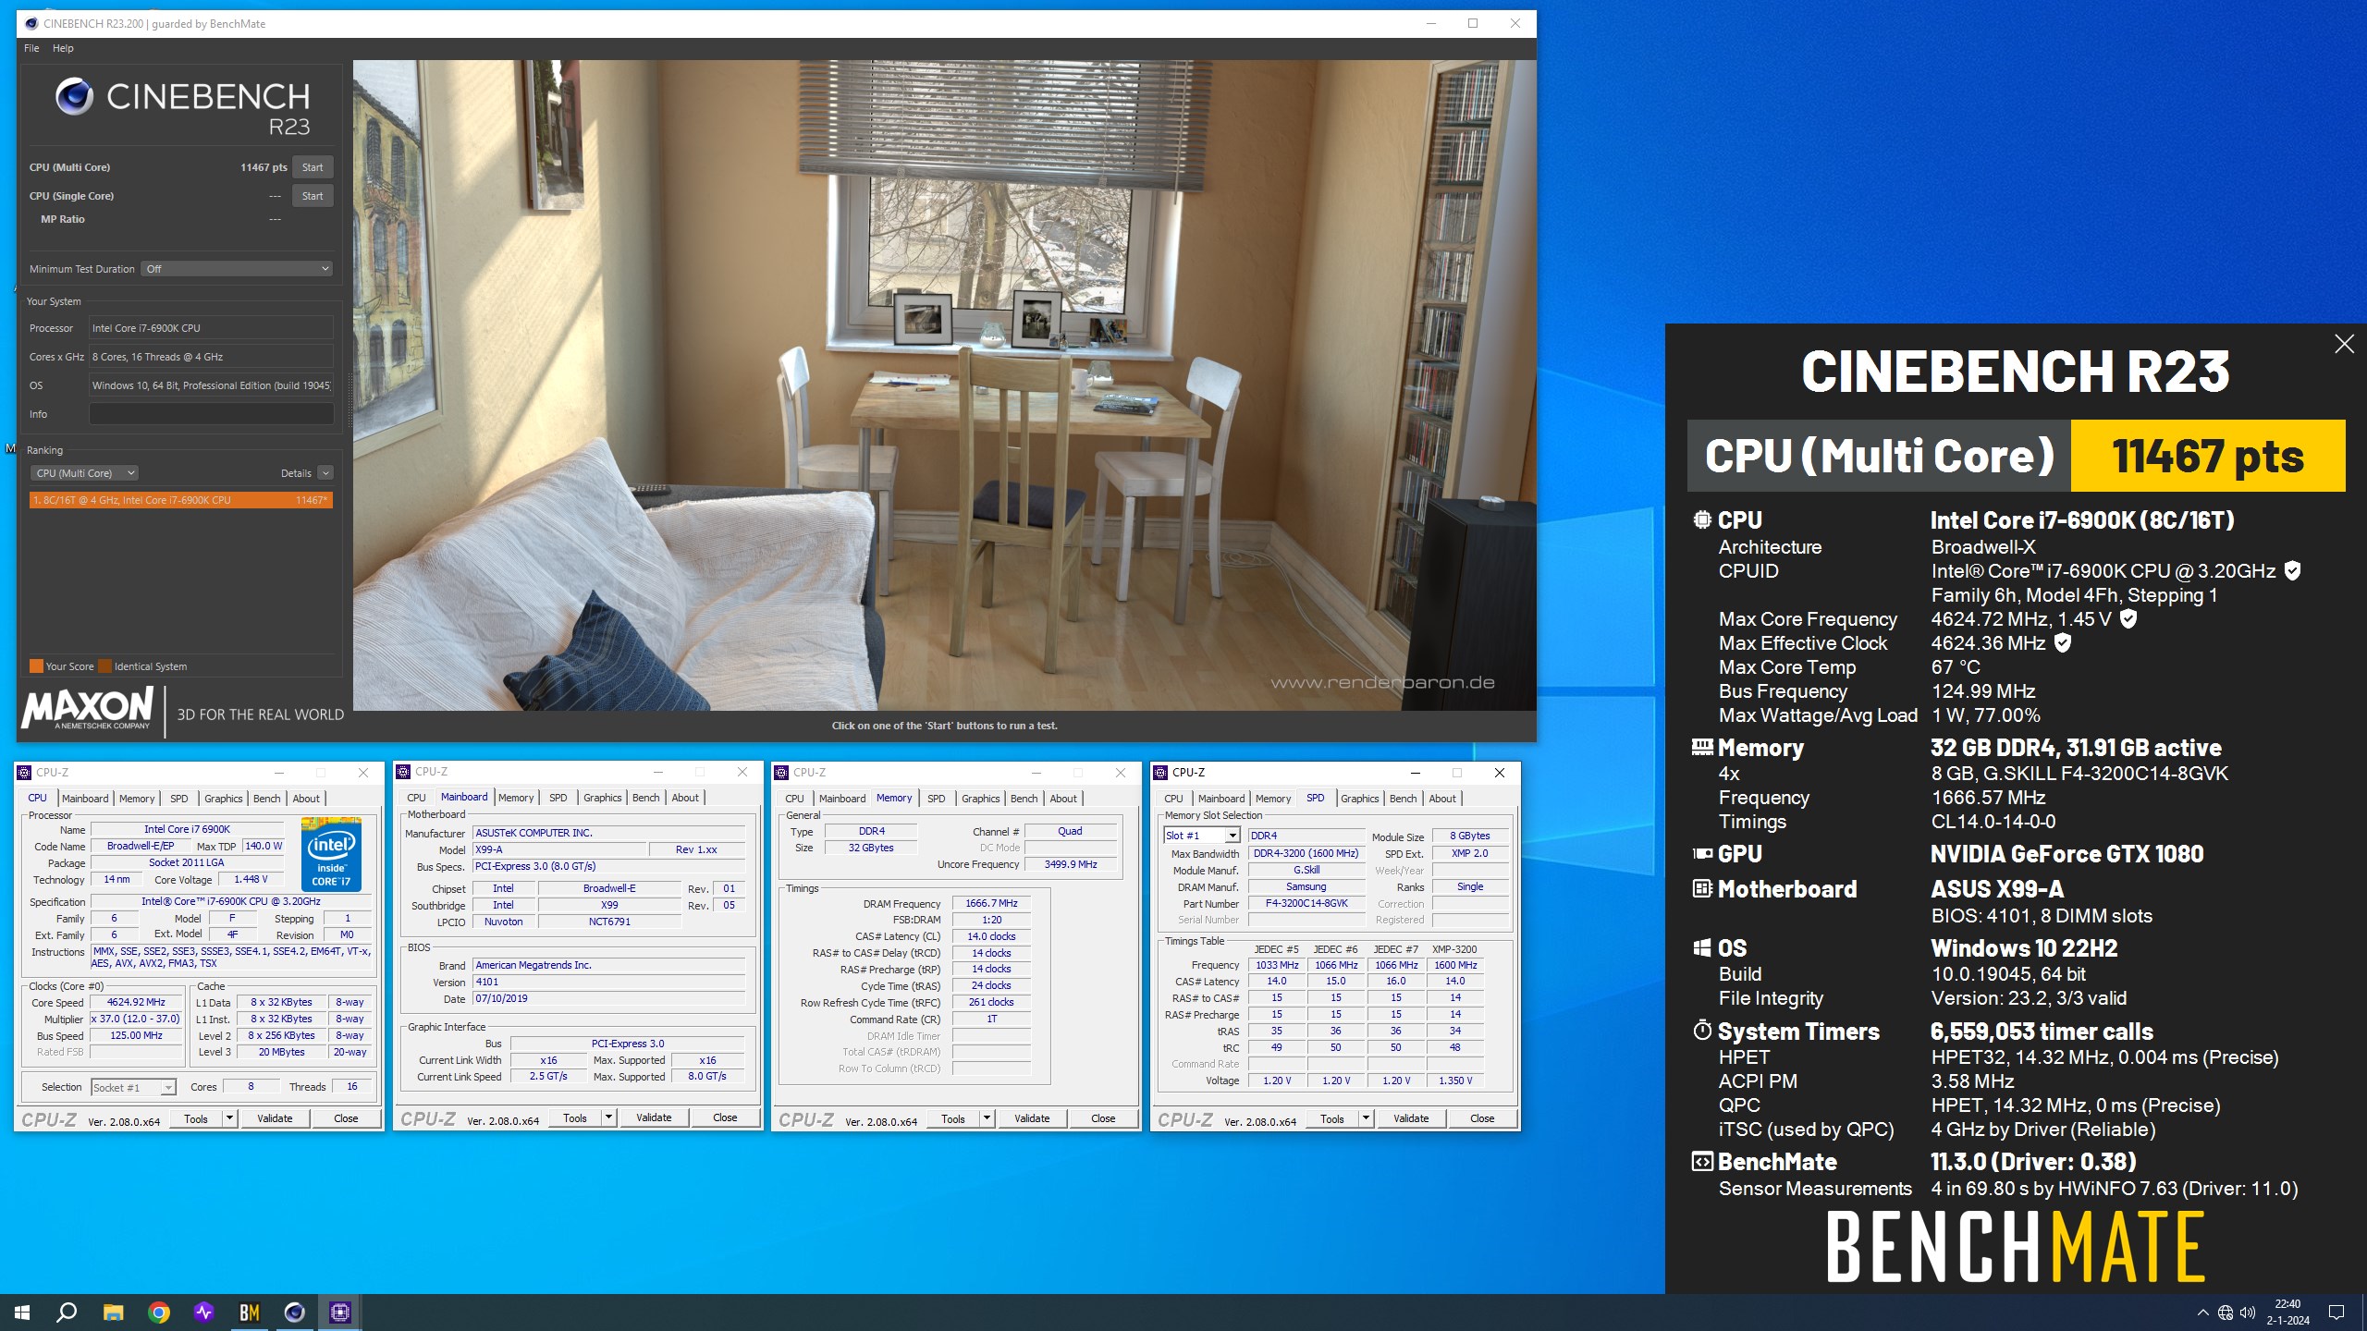Open notification center icon

point(2336,1313)
